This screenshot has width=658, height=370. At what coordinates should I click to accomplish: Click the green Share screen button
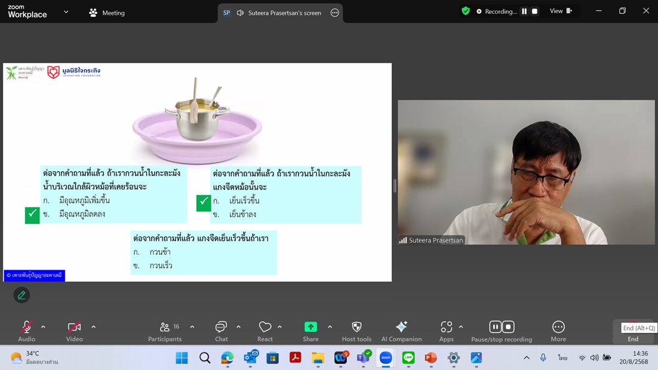(x=310, y=327)
